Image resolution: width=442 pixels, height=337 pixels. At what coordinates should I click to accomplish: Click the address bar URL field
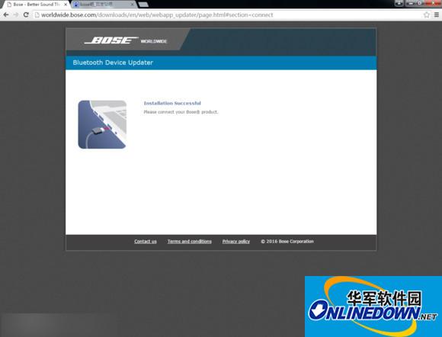[229, 14]
